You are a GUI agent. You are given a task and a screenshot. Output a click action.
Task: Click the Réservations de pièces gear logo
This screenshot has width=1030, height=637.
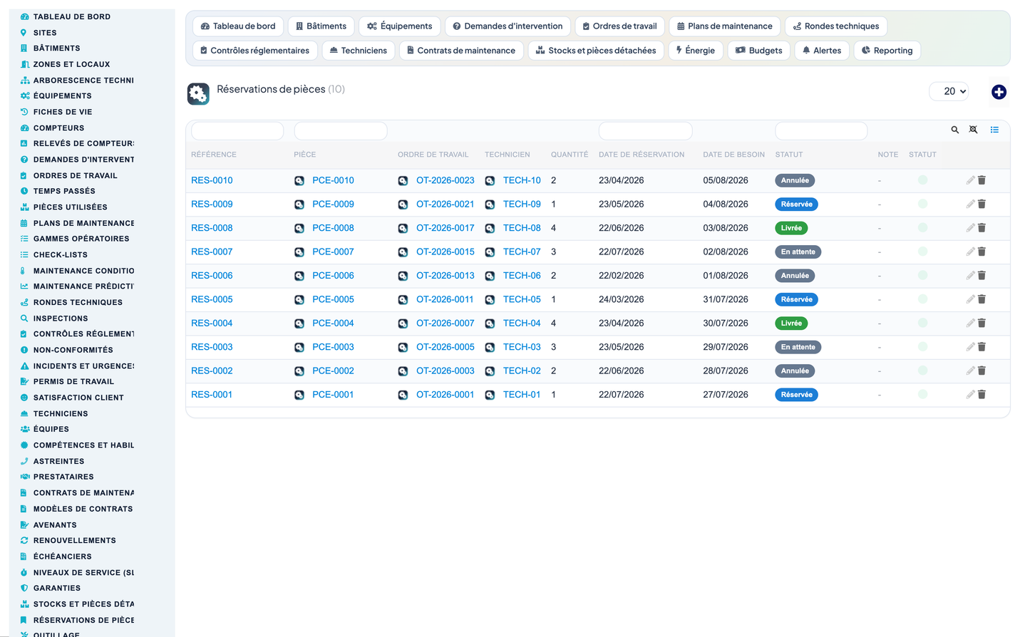[198, 93]
